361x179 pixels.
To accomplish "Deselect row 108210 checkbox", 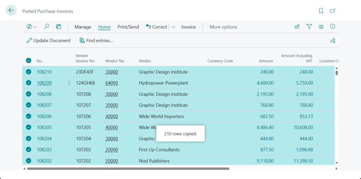I will [29, 72].
